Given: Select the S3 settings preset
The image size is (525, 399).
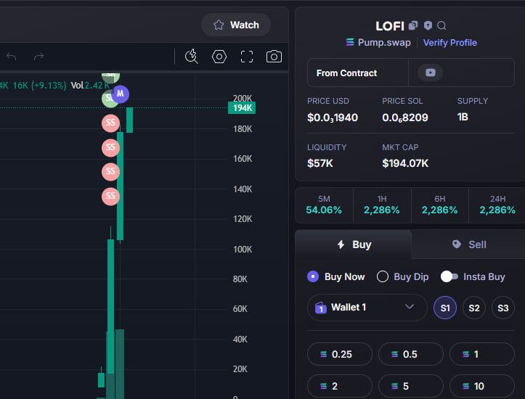Looking at the screenshot, I should (503, 308).
